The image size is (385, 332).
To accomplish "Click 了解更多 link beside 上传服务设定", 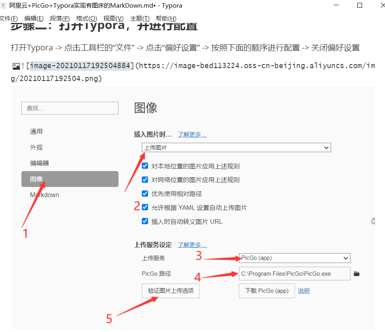I will click(x=192, y=245).
